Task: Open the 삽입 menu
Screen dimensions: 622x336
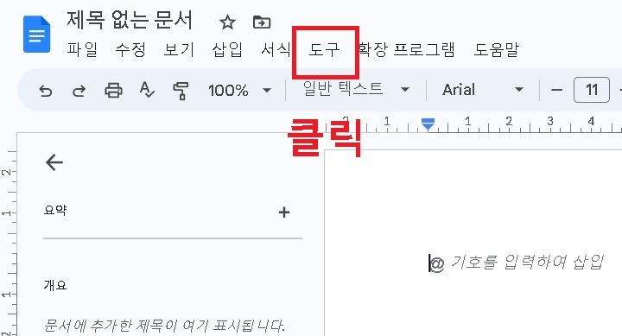Action: (x=227, y=49)
